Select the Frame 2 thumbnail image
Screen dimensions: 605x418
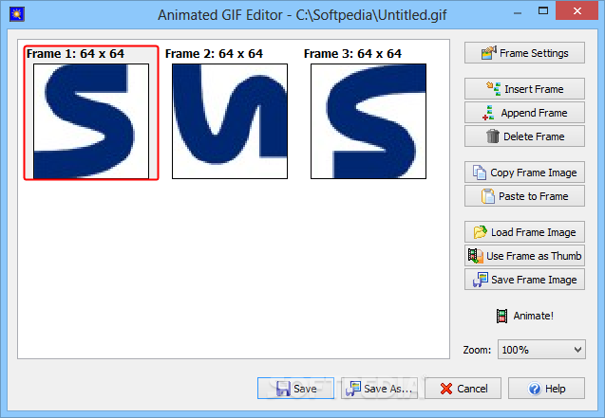tap(230, 121)
